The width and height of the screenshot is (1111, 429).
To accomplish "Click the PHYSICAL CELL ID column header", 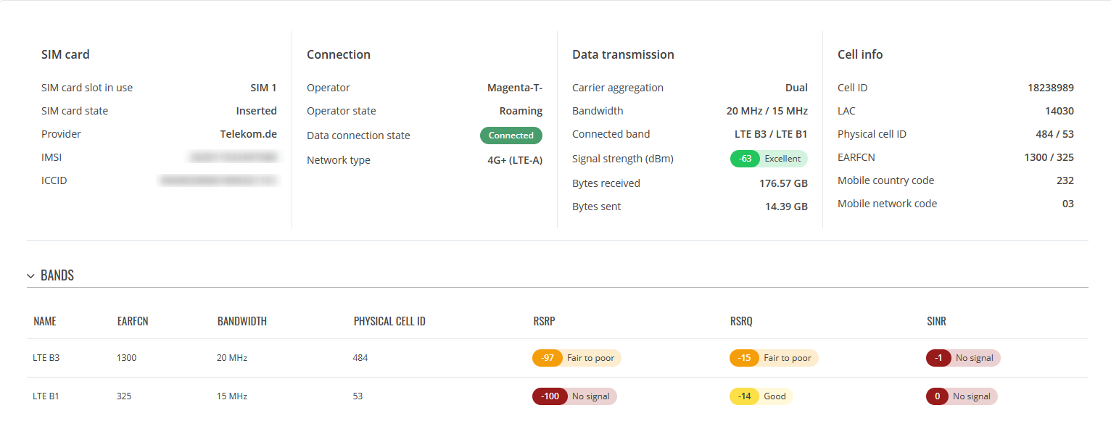I will [389, 322].
